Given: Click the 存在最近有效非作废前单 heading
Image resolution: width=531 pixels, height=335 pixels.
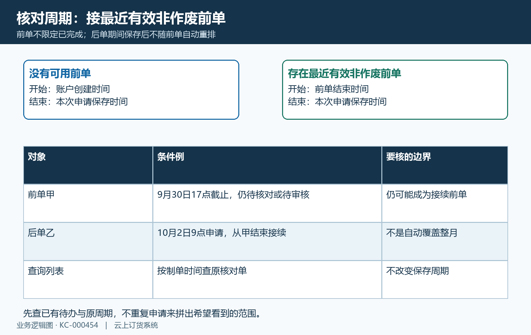Looking at the screenshot, I should pos(344,73).
